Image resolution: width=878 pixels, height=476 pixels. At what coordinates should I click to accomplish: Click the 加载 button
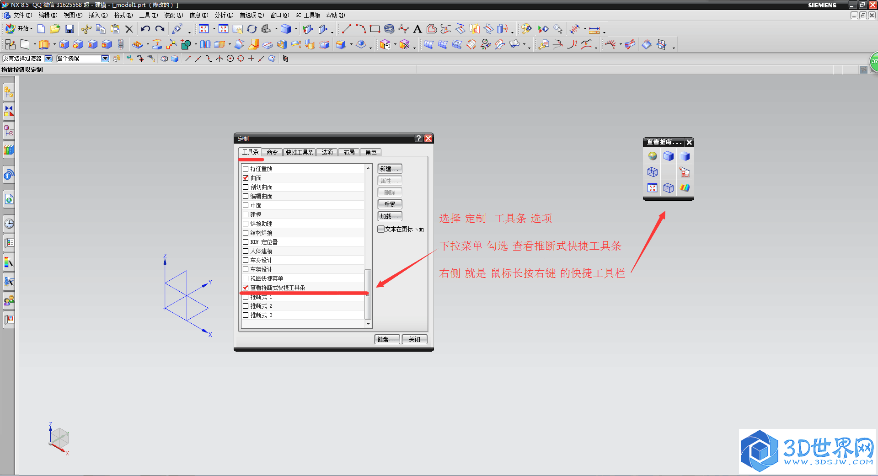390,216
